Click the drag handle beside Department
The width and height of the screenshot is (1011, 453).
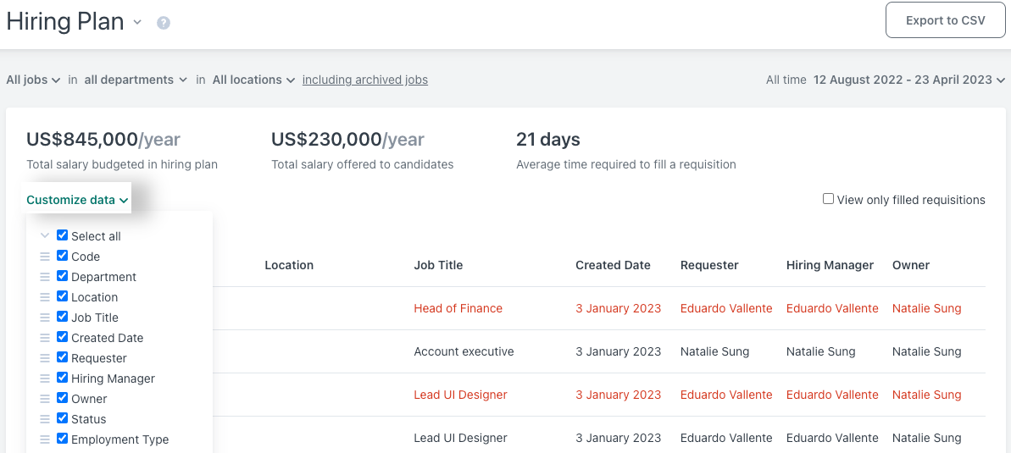tap(45, 277)
